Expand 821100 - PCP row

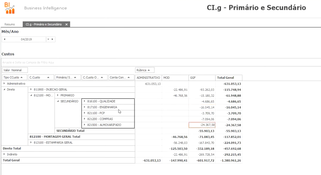point(84,113)
